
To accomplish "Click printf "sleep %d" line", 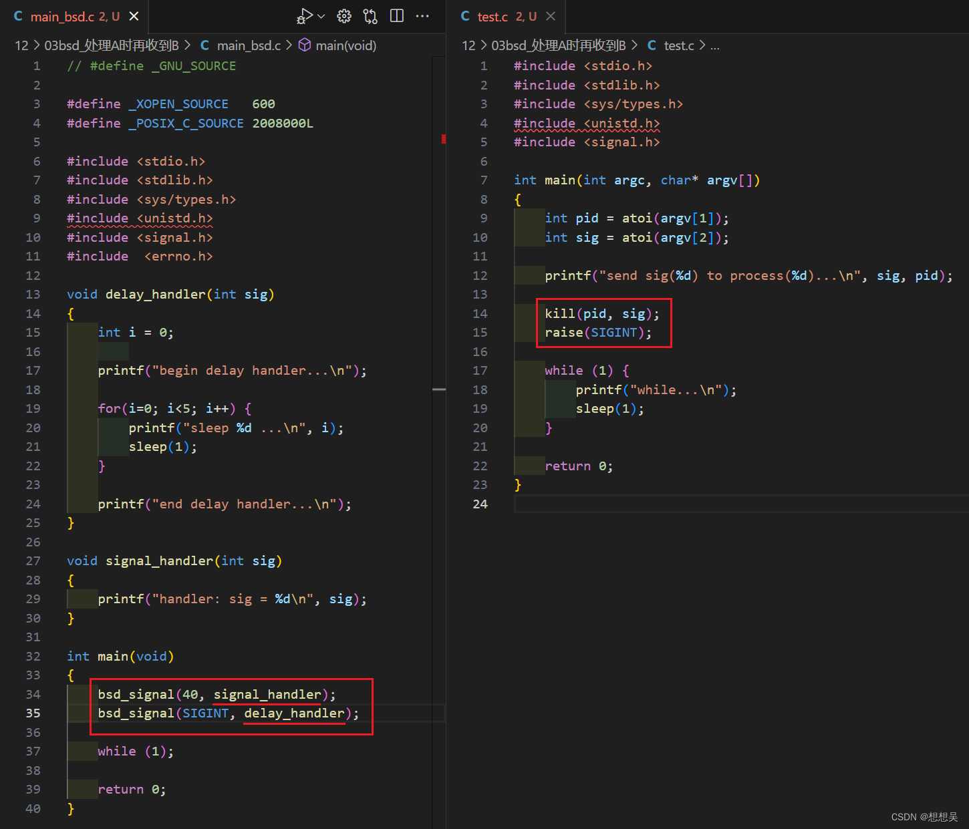I will [x=237, y=428].
